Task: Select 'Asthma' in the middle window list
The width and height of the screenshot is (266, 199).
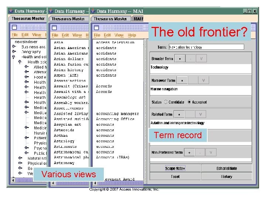Action: click(x=61, y=136)
